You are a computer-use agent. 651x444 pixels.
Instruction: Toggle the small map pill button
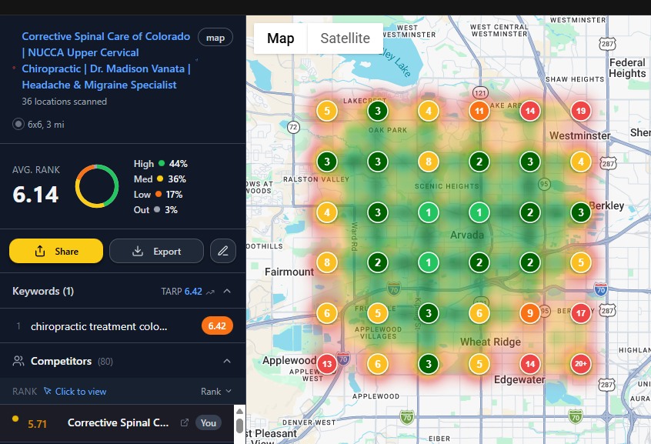pos(215,37)
